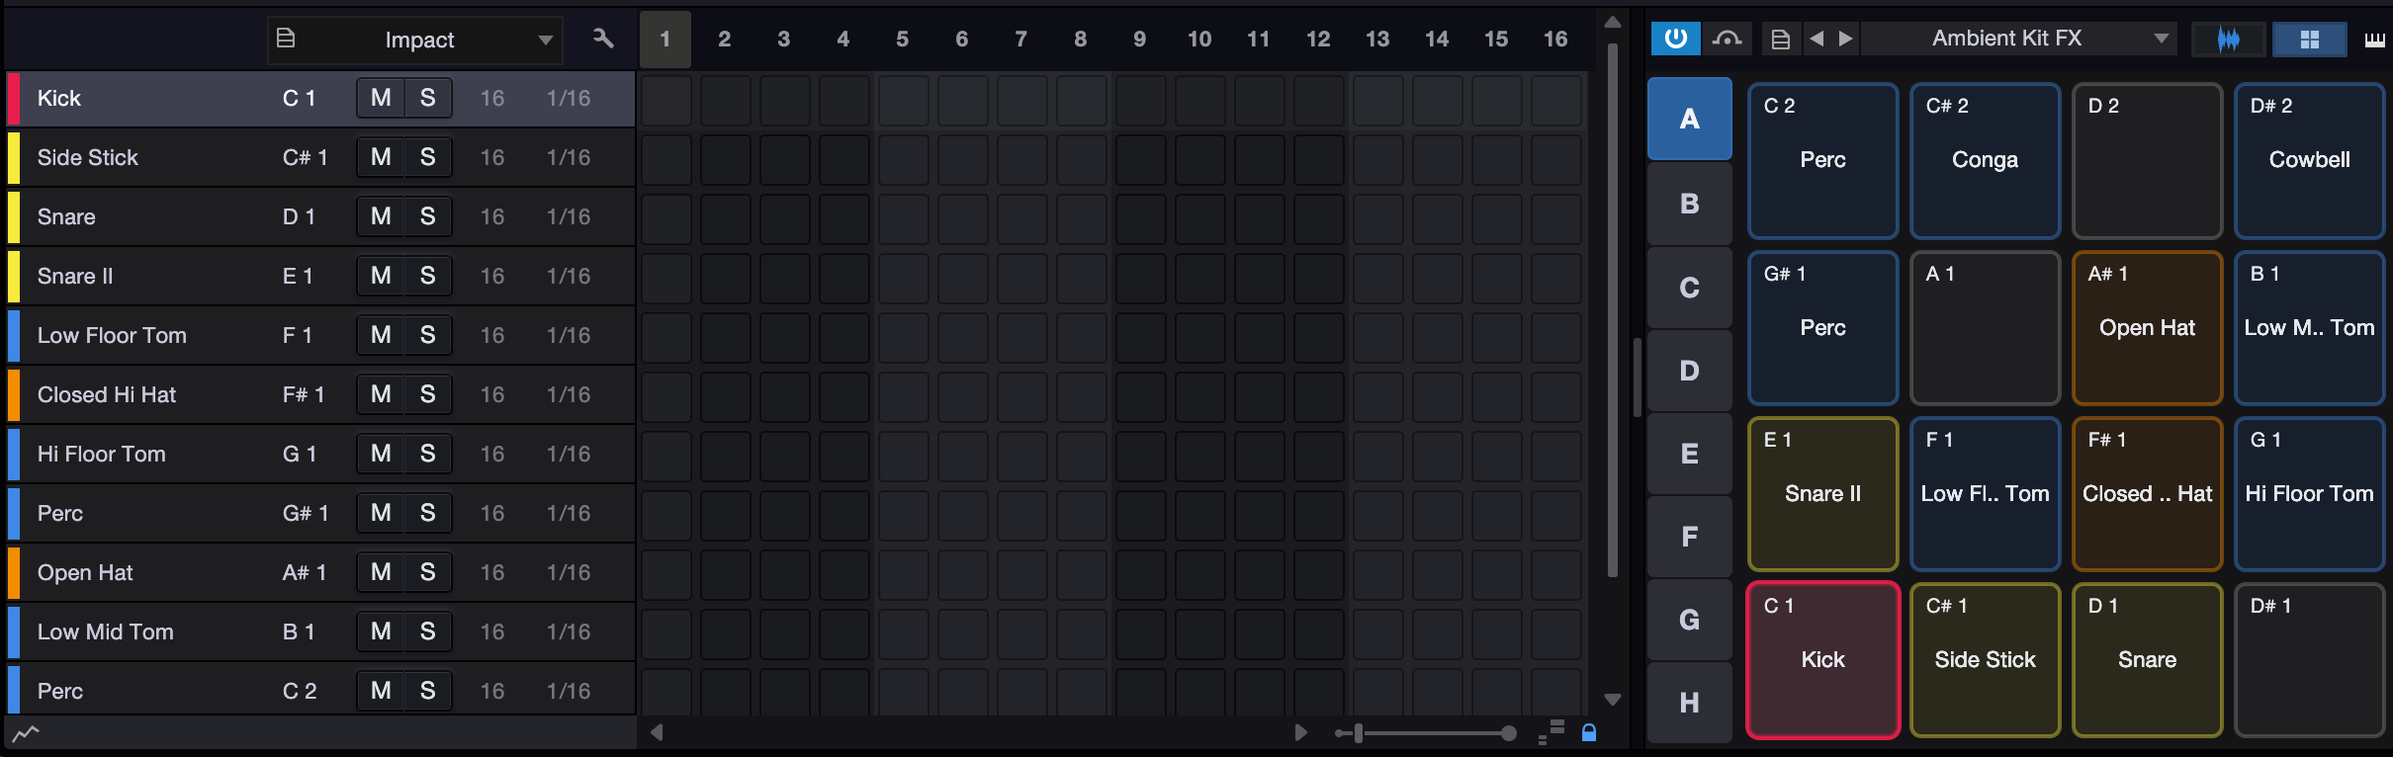Trigger the Cowbell pad

2309,160
